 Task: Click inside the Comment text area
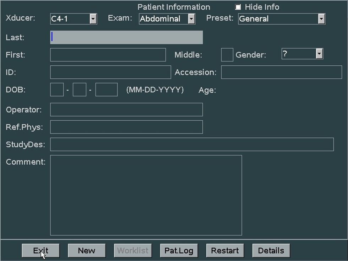click(146, 195)
